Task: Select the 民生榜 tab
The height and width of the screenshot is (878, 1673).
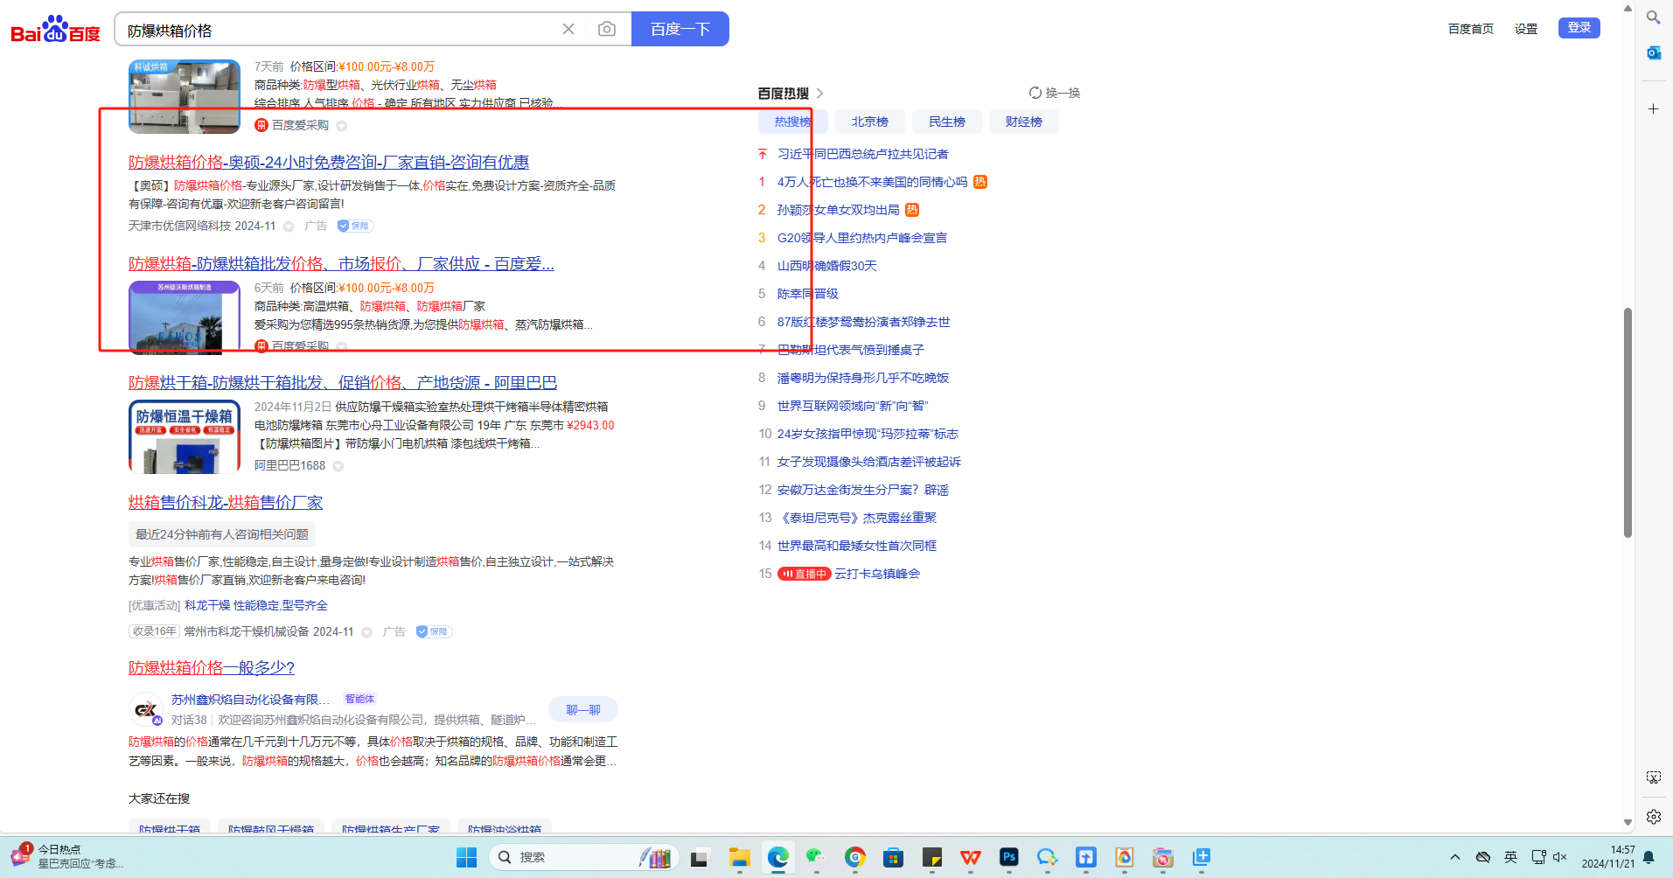Action: coord(946,122)
